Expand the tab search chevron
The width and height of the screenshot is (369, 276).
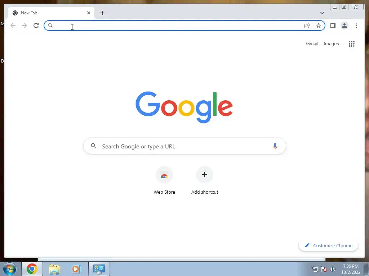[322, 13]
